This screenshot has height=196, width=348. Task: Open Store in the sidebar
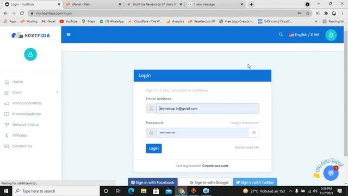17,93
